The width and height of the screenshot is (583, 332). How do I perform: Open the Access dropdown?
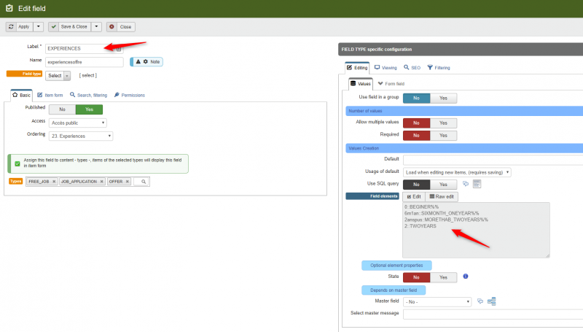(x=77, y=123)
